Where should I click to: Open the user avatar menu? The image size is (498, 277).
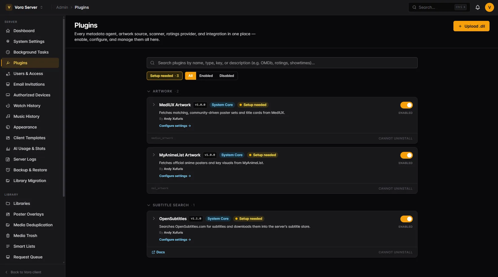click(489, 7)
